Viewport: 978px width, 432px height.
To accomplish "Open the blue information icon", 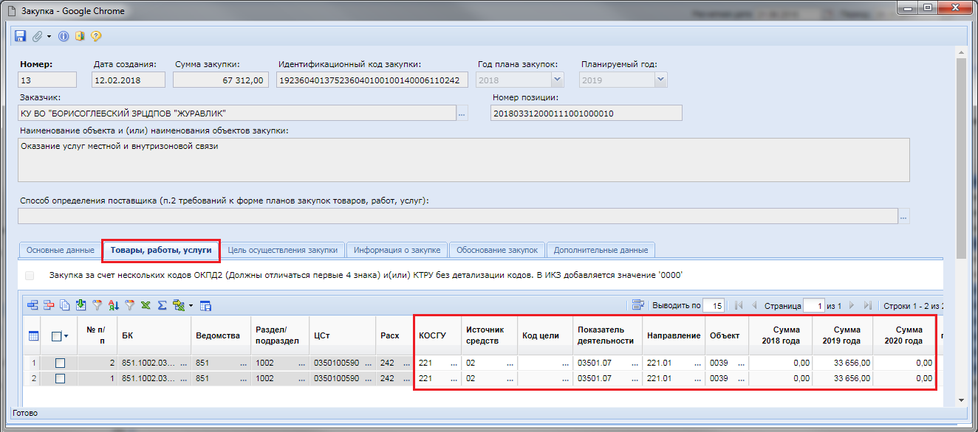I will pyautogui.click(x=64, y=36).
